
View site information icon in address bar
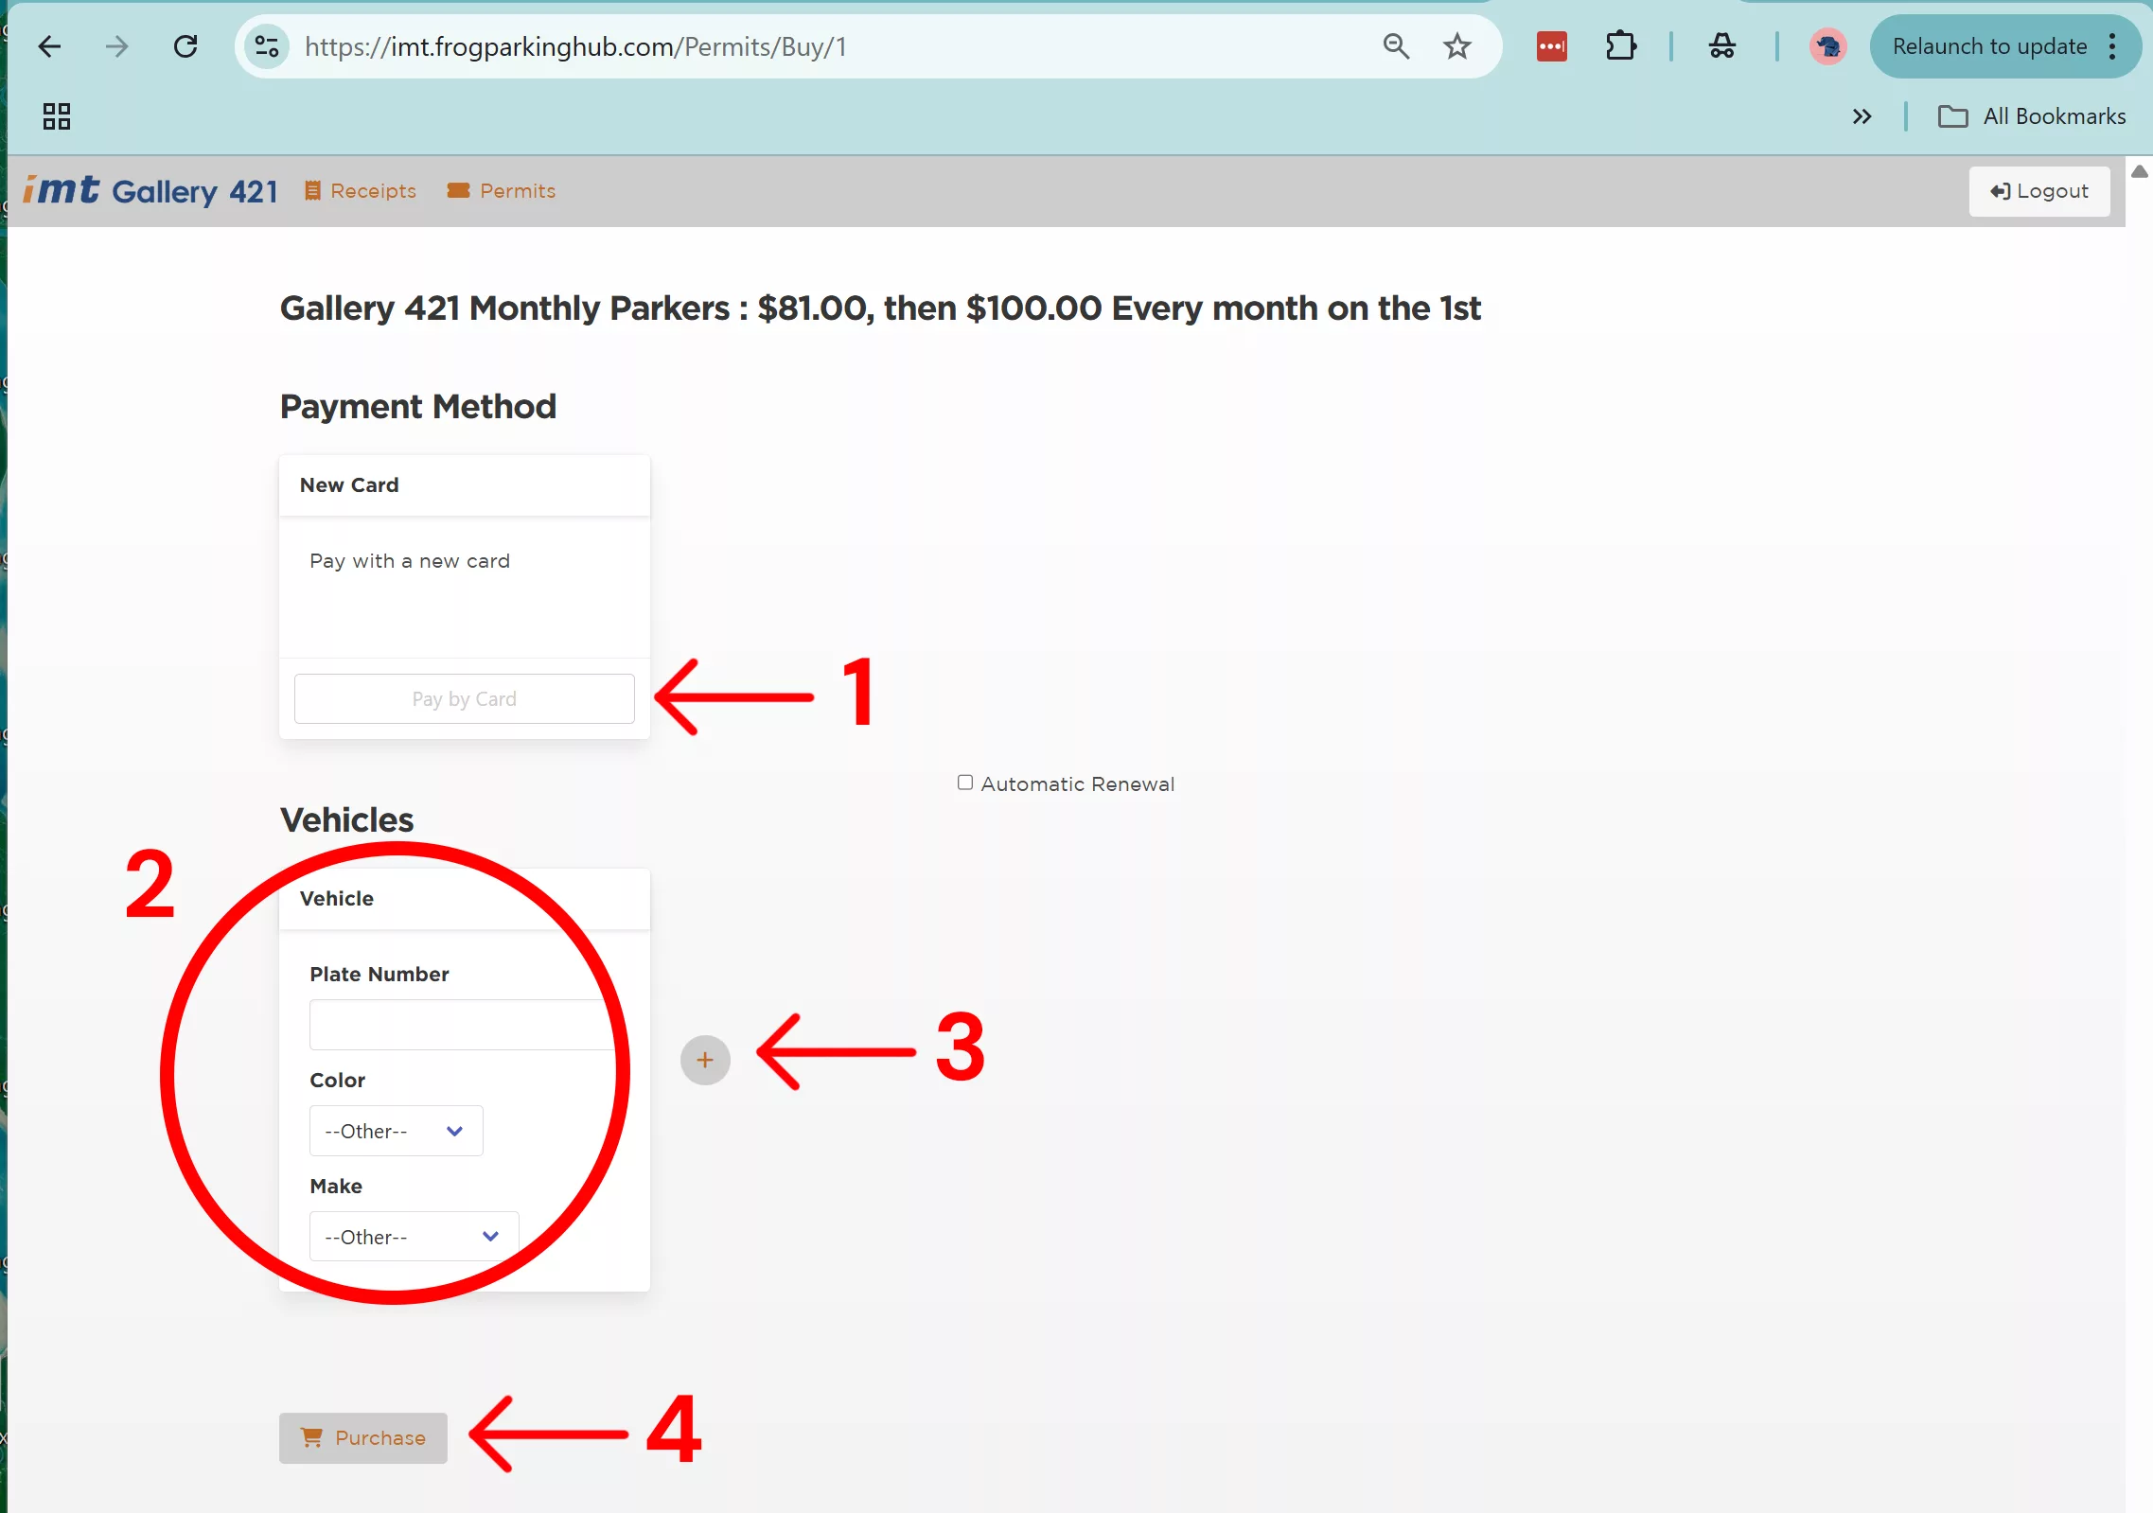click(267, 46)
